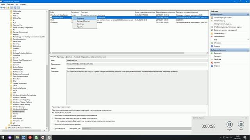Open the 'Справка' menu
Image resolution: width=250 pixels, height=140 pixels.
[23, 4]
